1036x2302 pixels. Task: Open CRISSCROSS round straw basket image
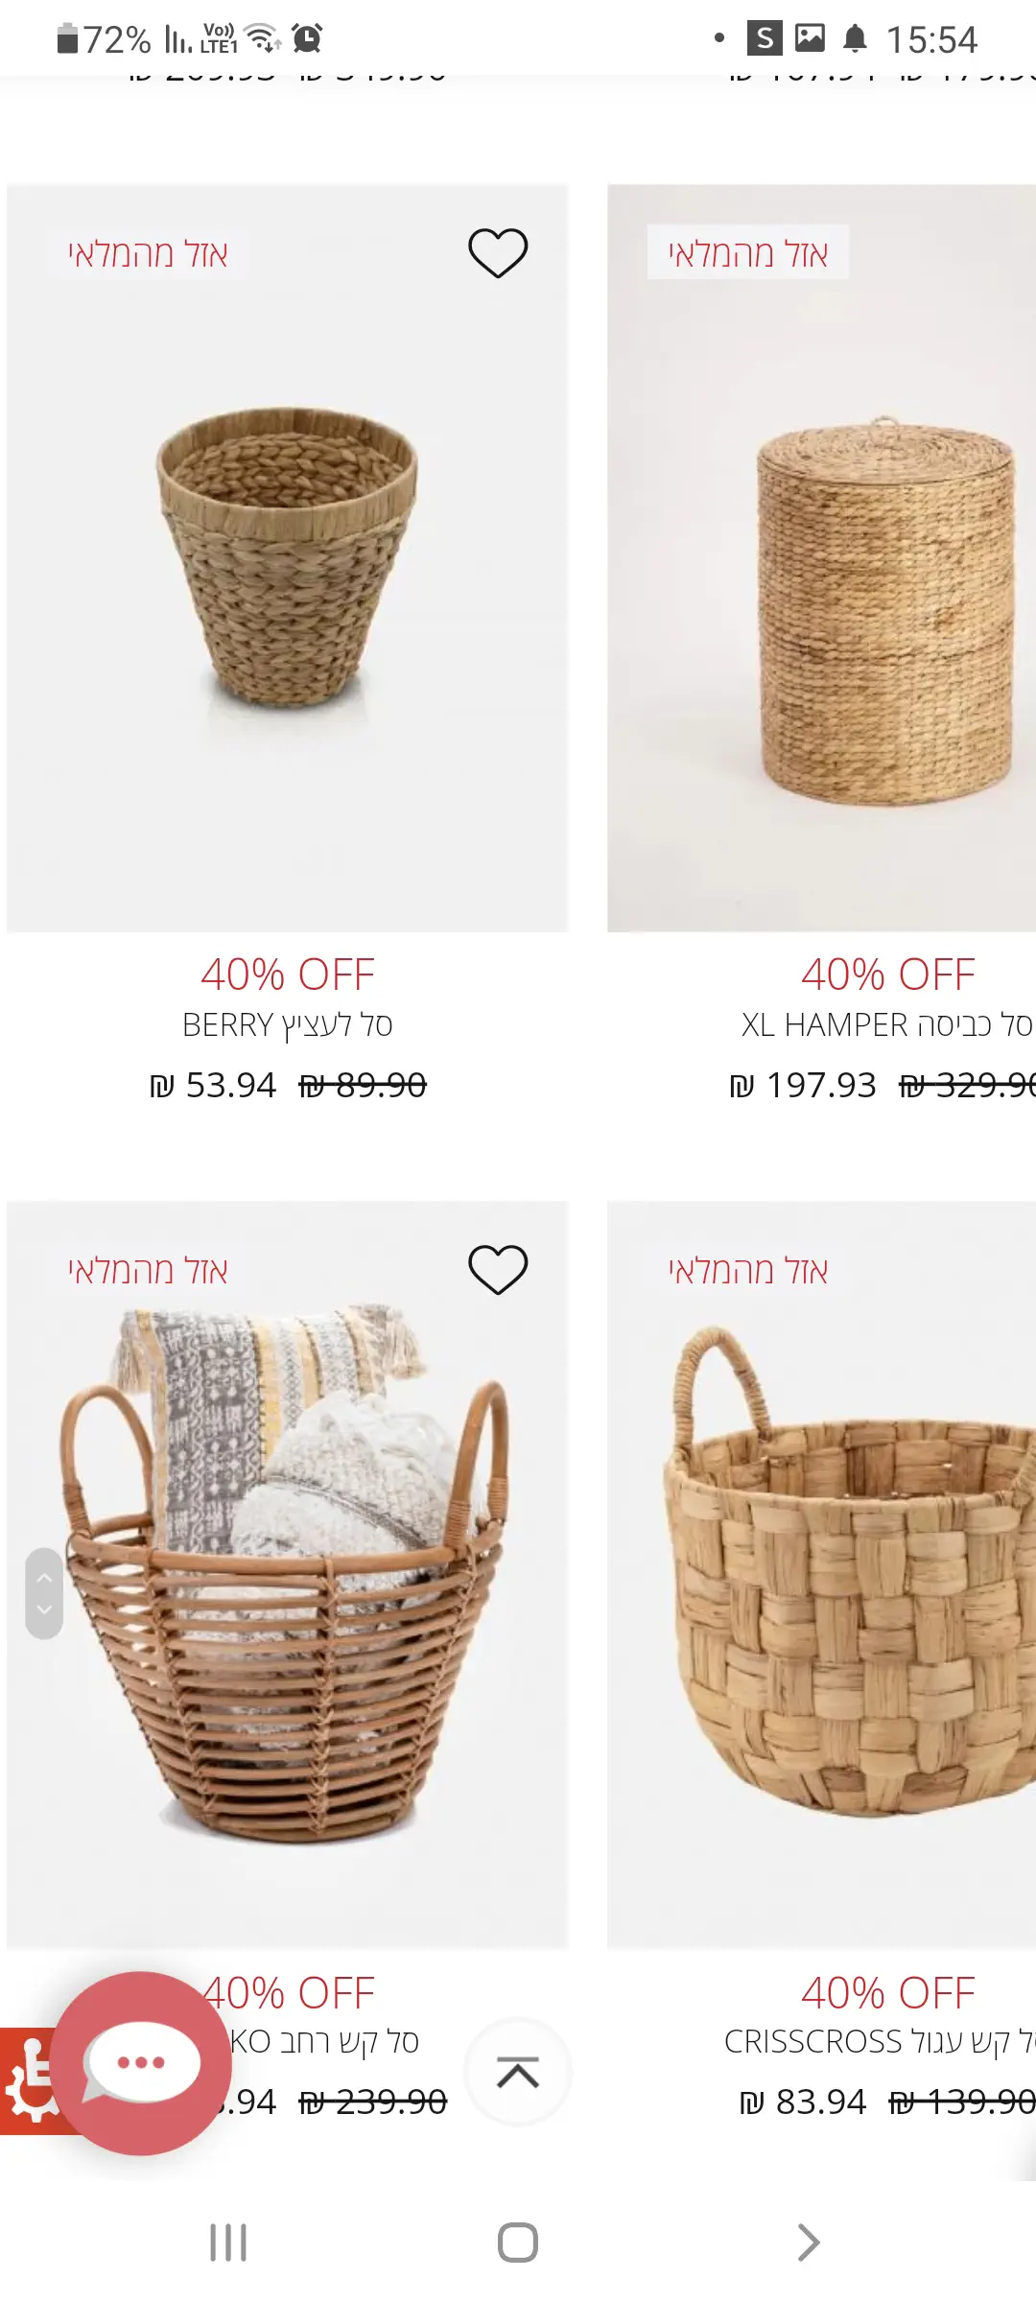click(821, 1575)
